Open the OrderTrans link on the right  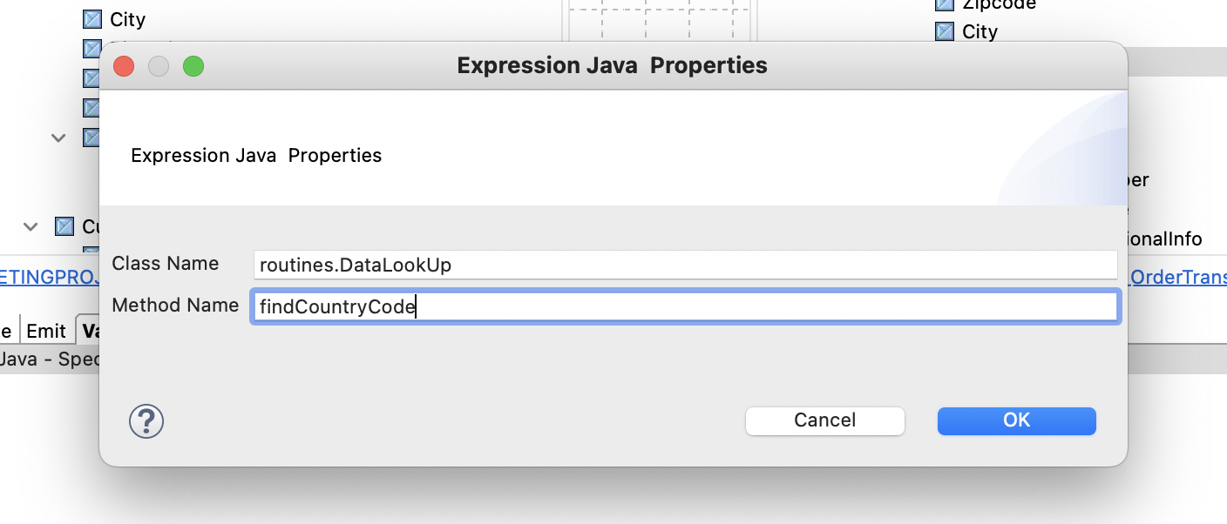1177,277
